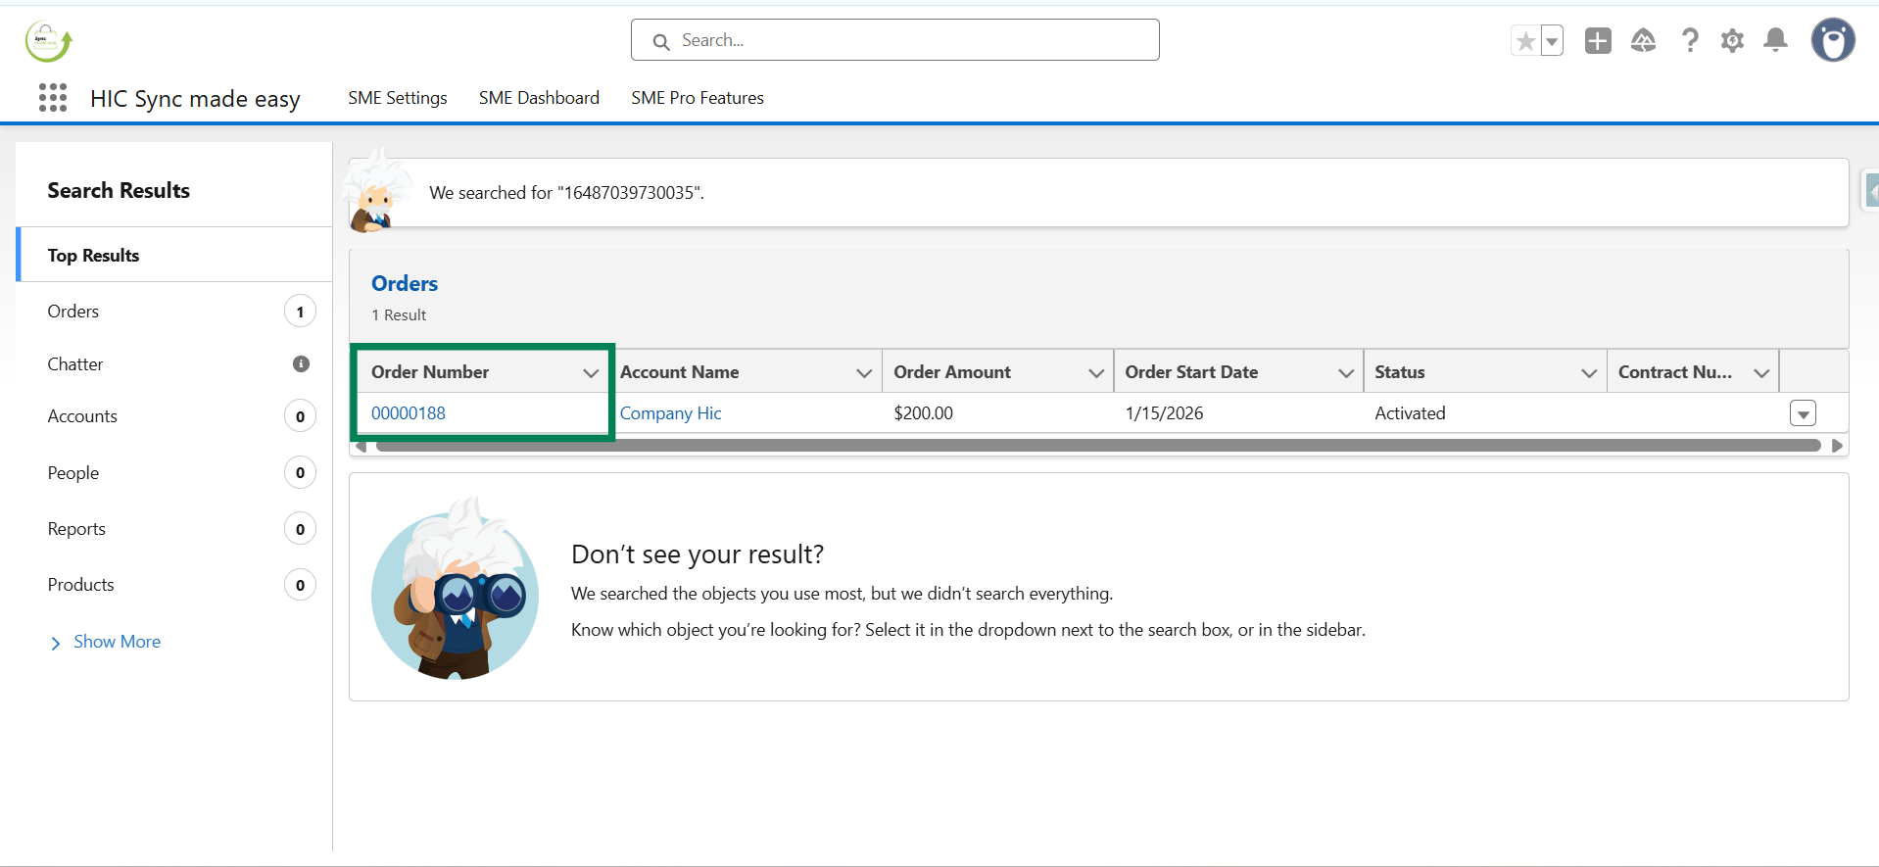Go to SME Pro Features tab
Screen dimensions: 1879x867
pos(698,98)
